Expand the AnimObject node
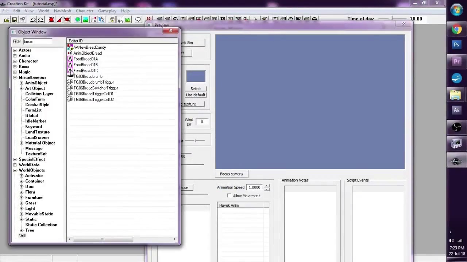The width and height of the screenshot is (467, 262). (x=22, y=83)
